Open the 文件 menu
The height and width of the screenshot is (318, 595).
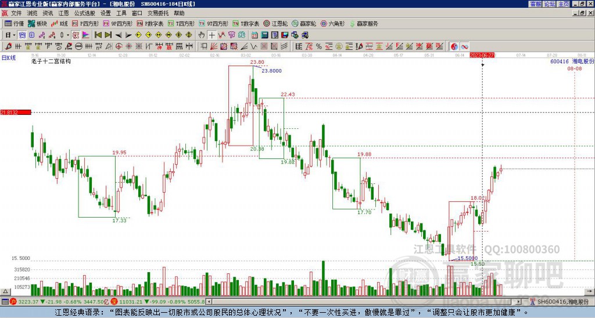16,13
